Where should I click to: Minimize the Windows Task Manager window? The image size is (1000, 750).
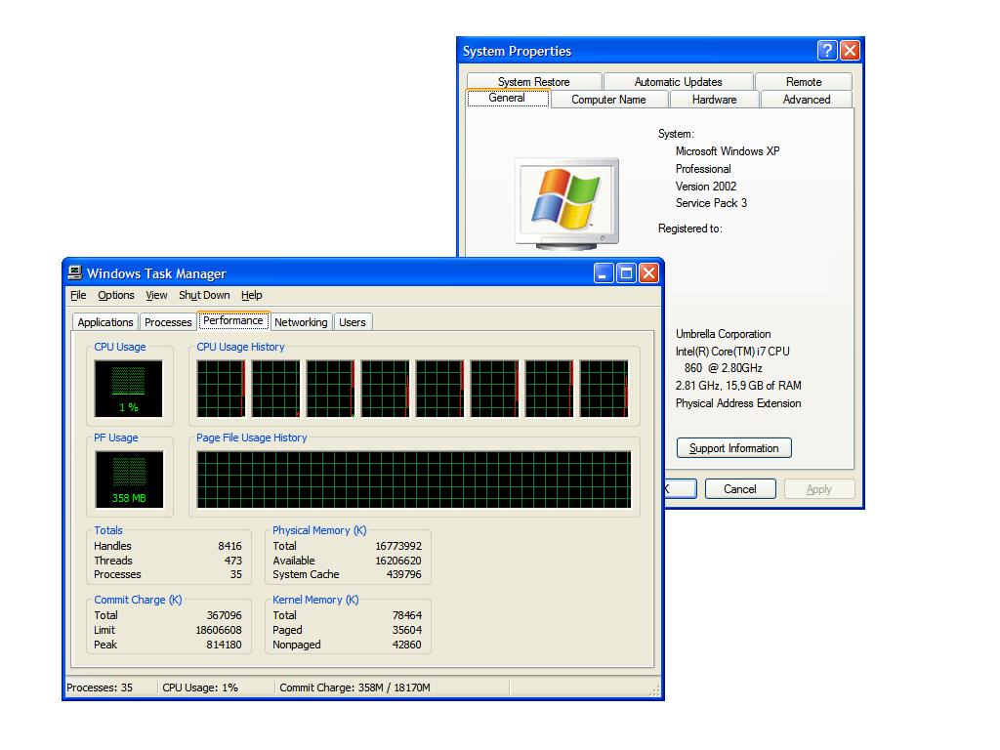coord(604,273)
